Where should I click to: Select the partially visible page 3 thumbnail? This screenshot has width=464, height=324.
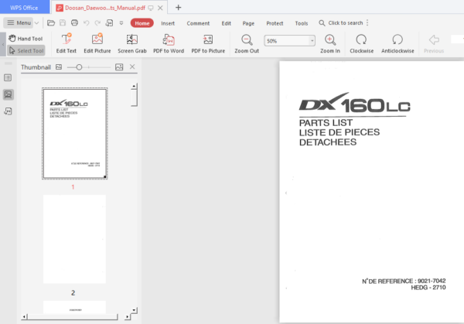74,307
